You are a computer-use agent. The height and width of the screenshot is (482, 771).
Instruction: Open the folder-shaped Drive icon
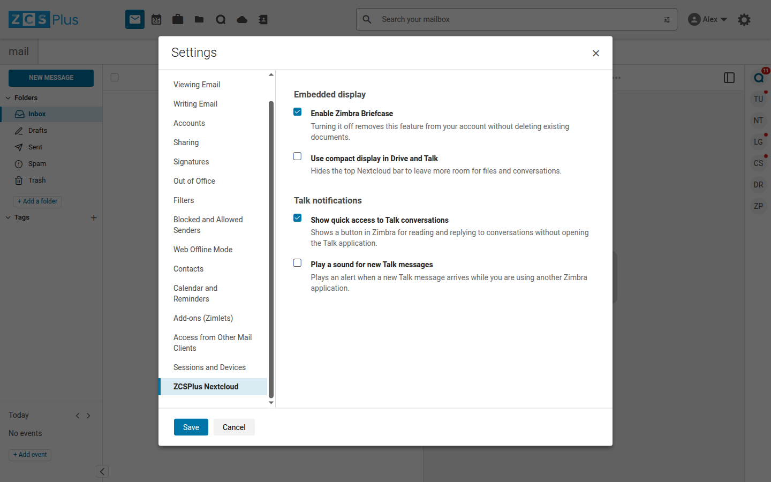[199, 19]
